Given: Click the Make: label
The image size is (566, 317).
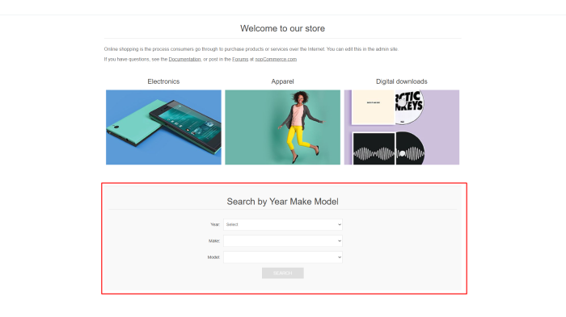Looking at the screenshot, I should coord(214,241).
